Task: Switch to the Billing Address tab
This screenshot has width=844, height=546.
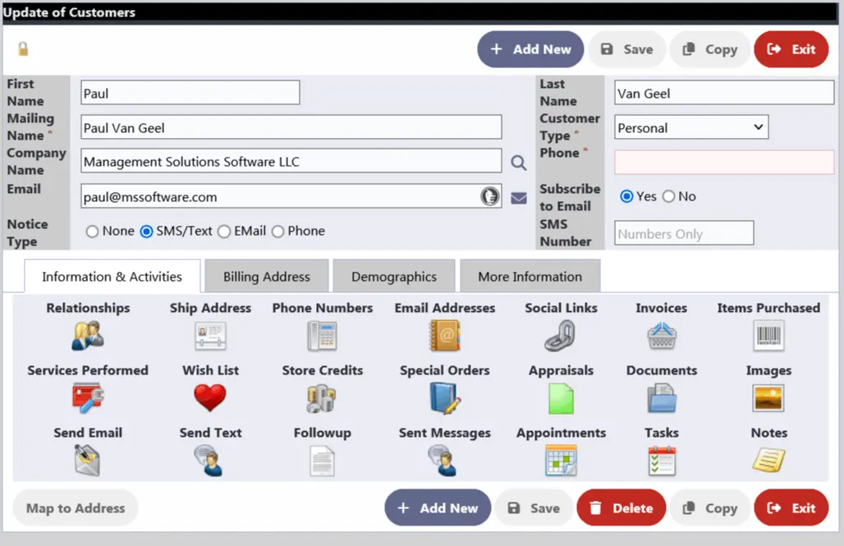Action: pos(266,276)
